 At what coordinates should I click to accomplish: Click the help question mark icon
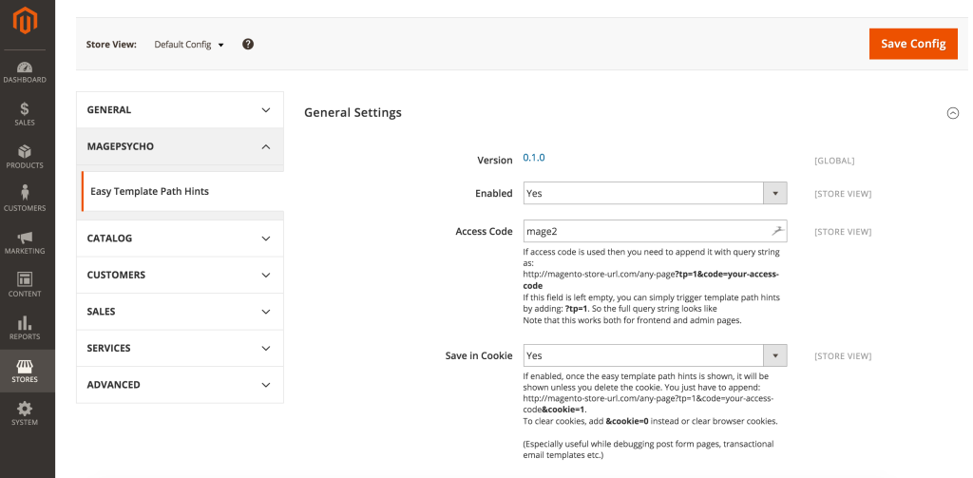tap(248, 44)
